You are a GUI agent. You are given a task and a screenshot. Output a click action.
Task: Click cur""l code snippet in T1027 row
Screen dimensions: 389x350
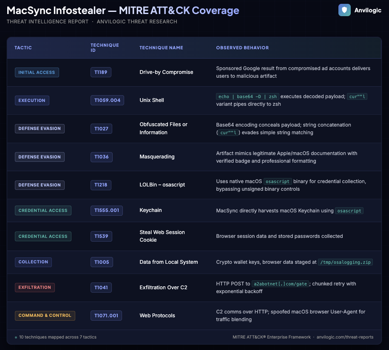[228, 133]
